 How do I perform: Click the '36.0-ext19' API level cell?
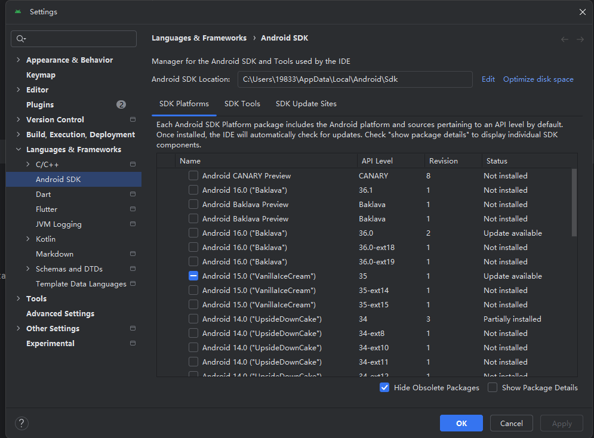click(377, 261)
